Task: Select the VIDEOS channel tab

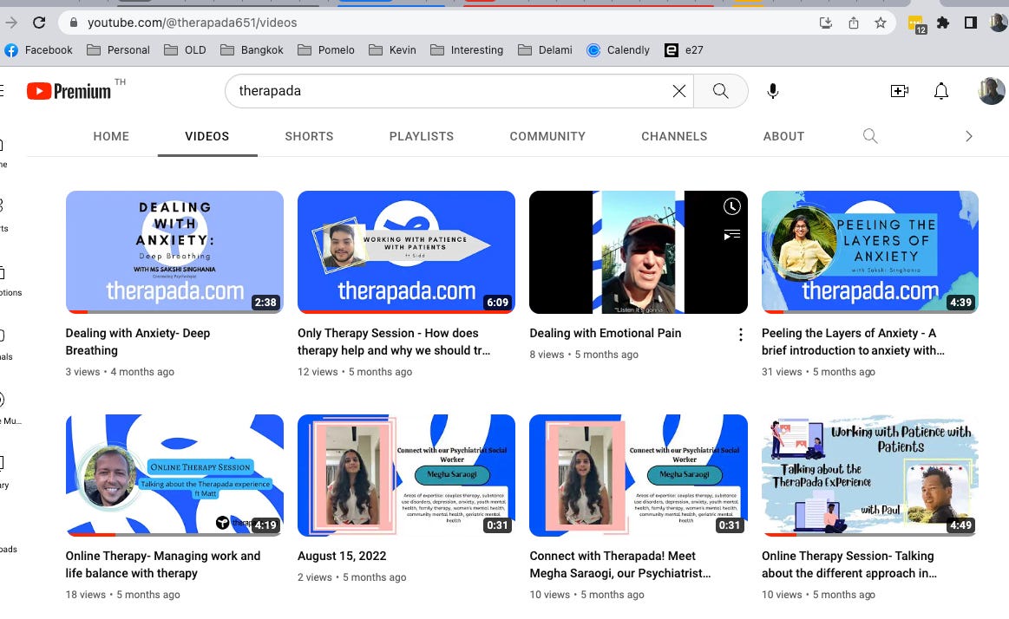Action: click(x=207, y=136)
